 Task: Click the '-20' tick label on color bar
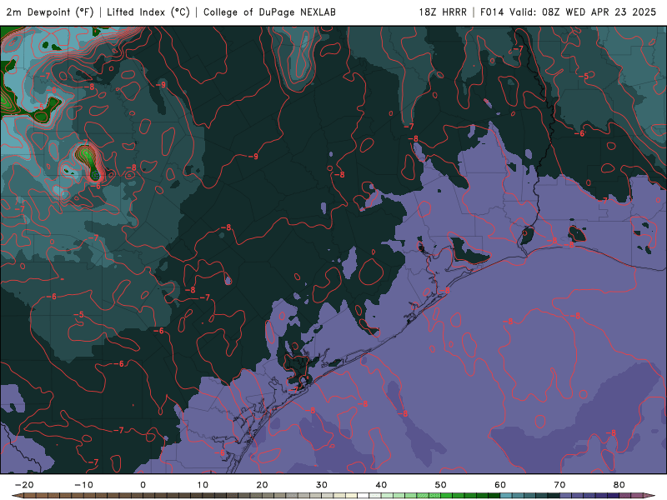pos(24,485)
